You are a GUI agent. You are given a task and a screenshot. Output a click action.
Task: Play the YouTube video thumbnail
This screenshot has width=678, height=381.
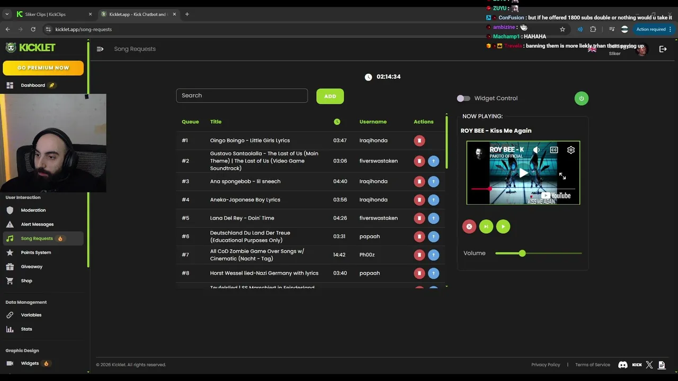[523, 173]
